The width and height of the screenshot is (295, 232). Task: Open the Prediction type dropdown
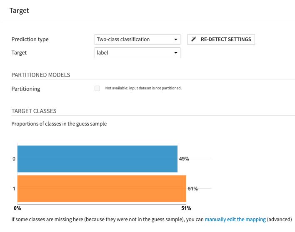[x=137, y=39]
